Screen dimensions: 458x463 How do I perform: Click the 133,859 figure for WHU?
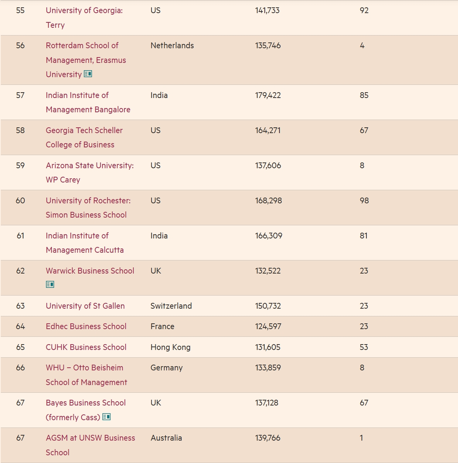[x=268, y=368]
